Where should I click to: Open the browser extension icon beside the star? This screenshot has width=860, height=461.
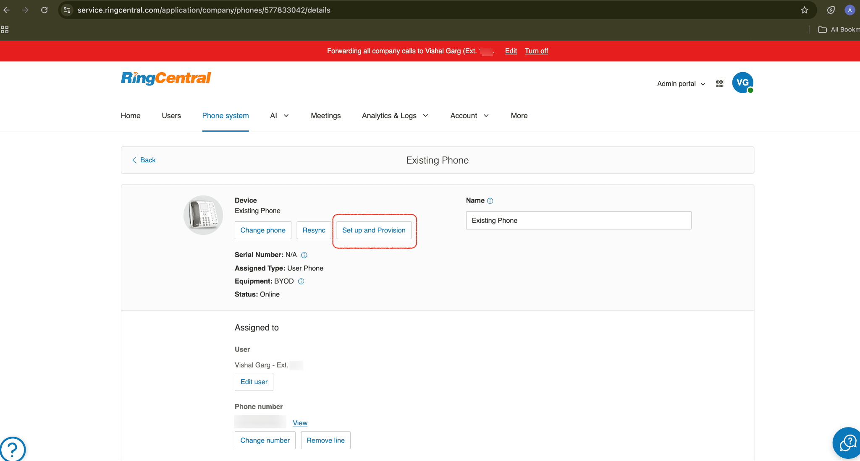pos(831,10)
